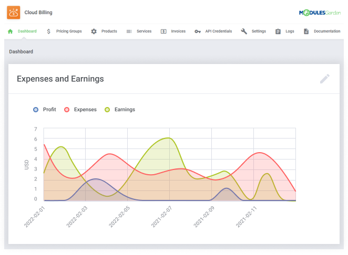Select the Invoices tab
348x255 pixels.
pyautogui.click(x=178, y=31)
